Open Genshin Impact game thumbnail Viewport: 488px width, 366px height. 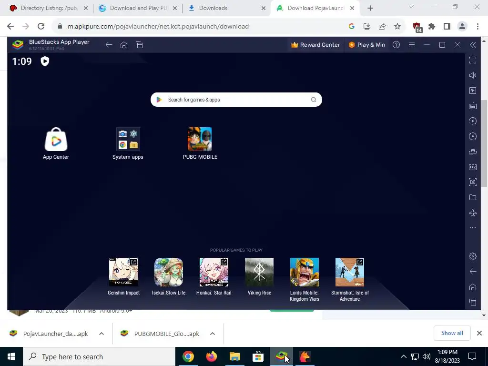coord(123,272)
